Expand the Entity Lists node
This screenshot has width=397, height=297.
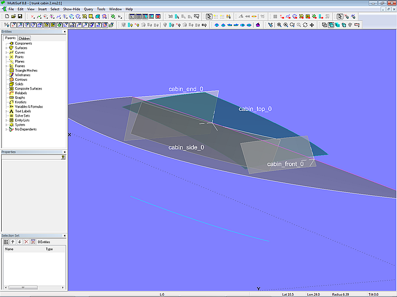coord(6,120)
